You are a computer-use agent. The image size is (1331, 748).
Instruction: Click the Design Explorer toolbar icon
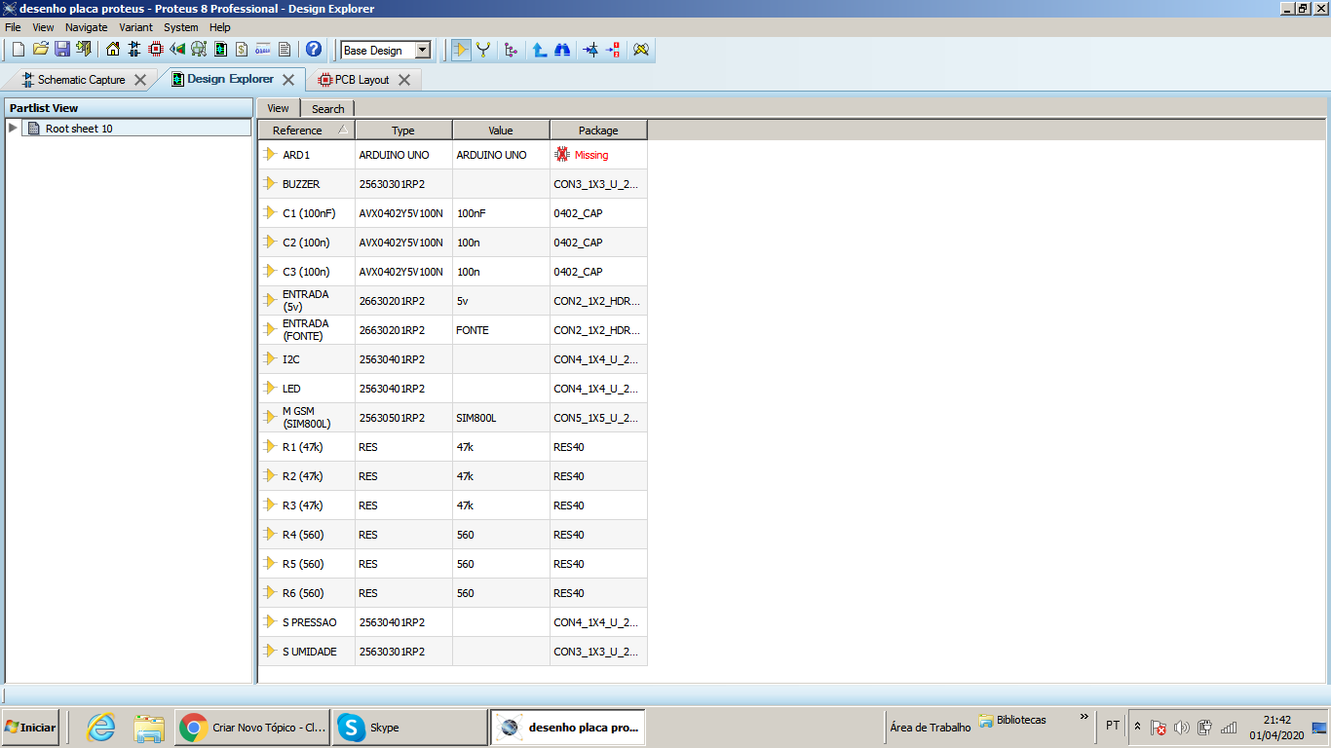coord(220,50)
